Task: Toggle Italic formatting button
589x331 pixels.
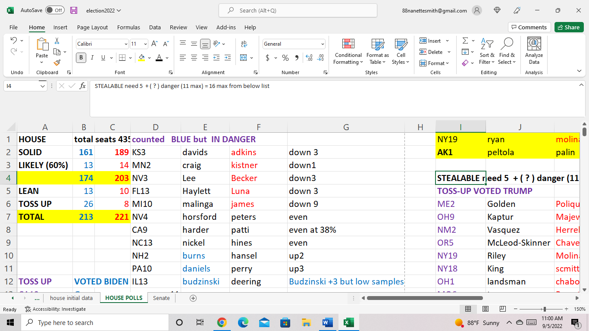Action: click(92, 58)
